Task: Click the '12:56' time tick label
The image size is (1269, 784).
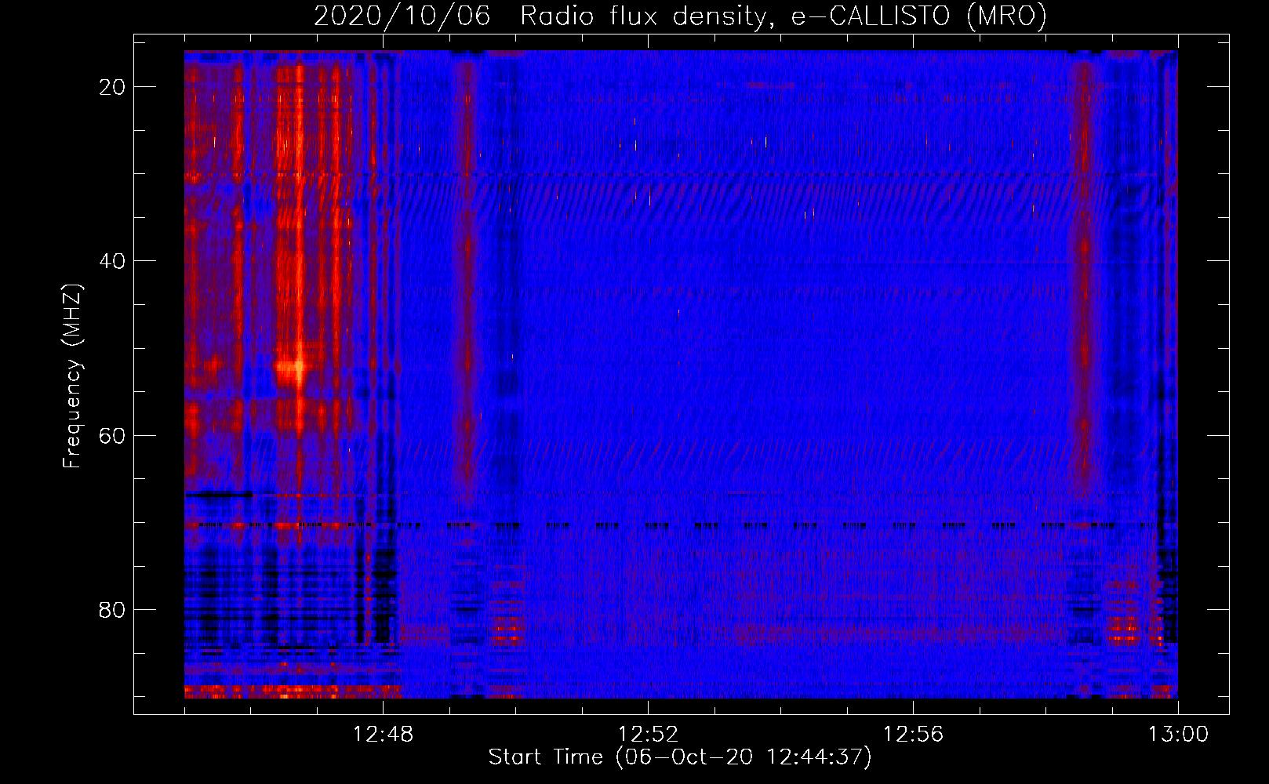Action: tap(913, 735)
